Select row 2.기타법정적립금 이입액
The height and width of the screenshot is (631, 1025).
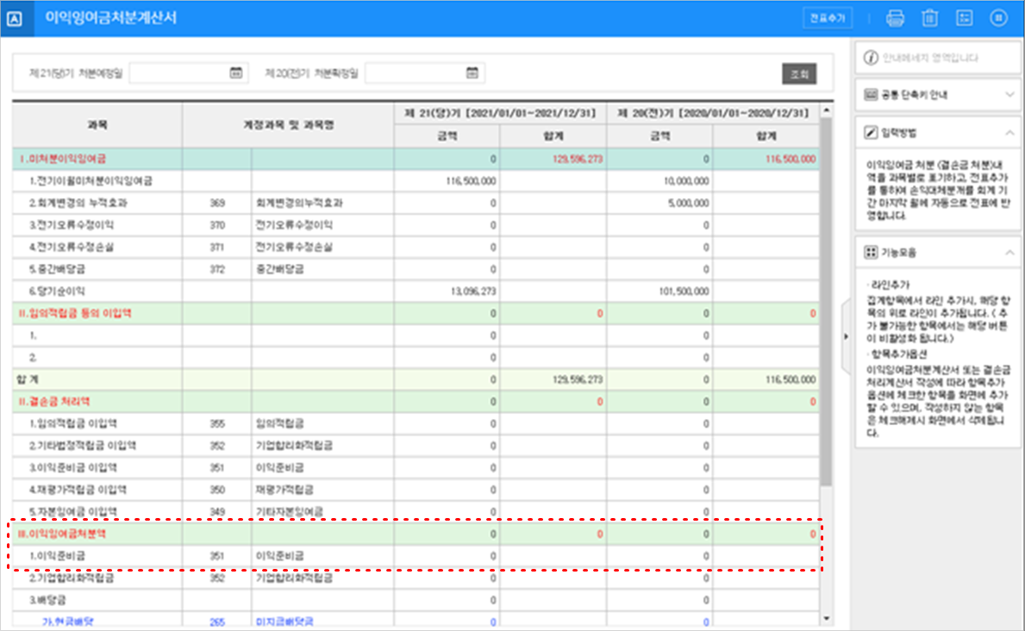pyautogui.click(x=83, y=446)
